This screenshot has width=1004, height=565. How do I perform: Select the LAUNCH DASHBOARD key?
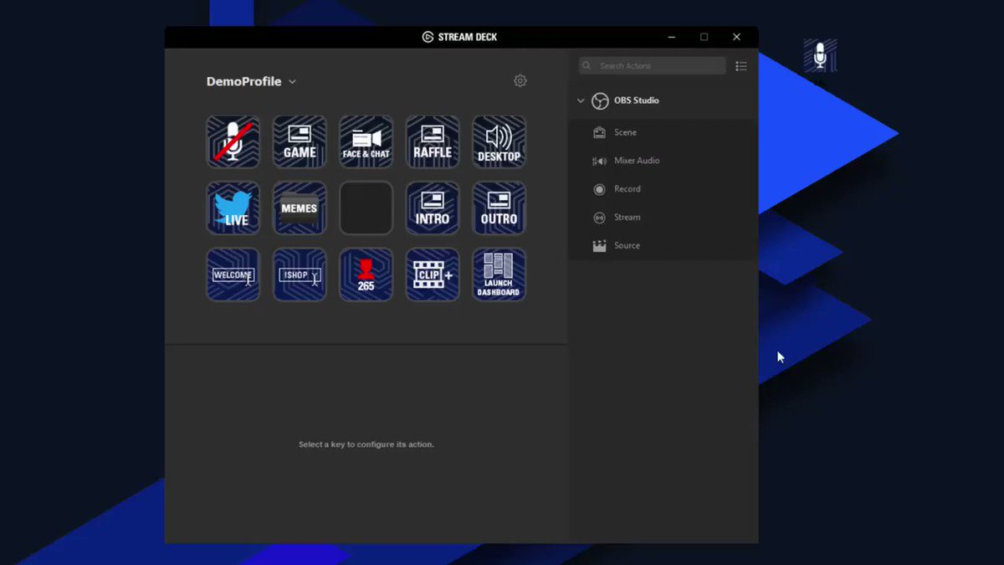tap(499, 275)
